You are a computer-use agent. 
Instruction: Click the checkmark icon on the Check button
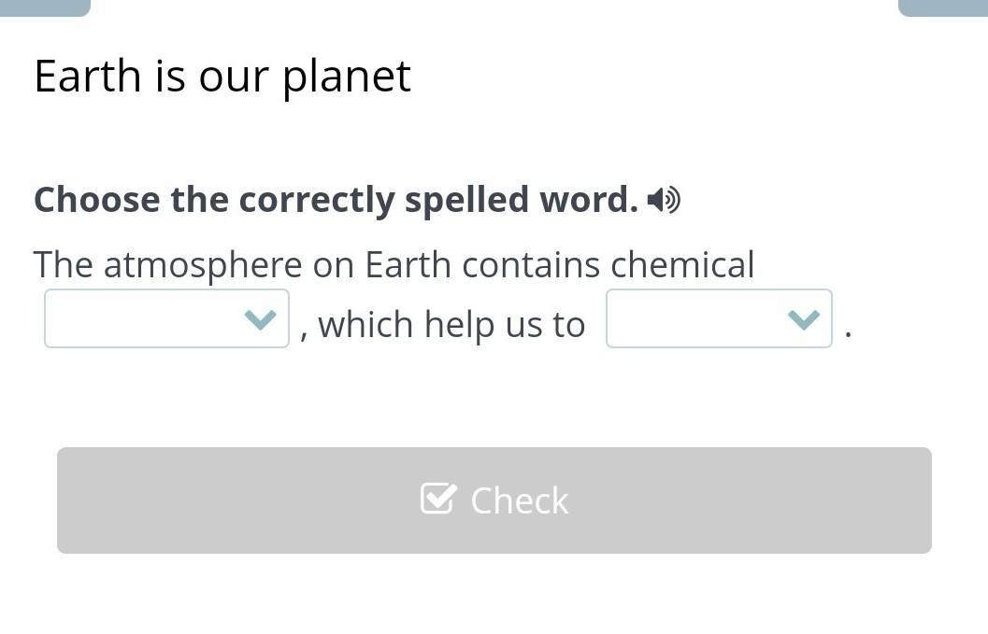coord(438,499)
